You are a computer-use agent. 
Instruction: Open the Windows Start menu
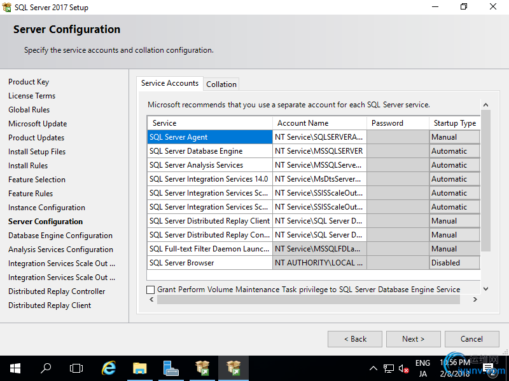15,368
